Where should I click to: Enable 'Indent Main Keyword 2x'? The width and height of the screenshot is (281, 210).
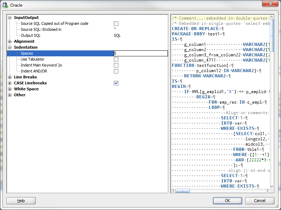point(116,65)
